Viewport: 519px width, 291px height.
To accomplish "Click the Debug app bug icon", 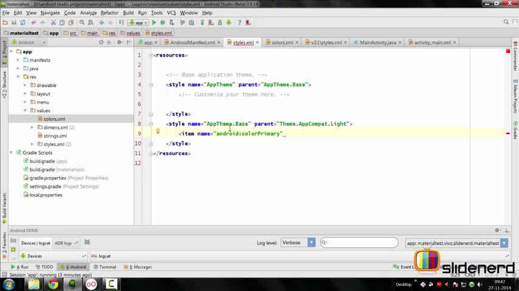I will tap(162, 22).
